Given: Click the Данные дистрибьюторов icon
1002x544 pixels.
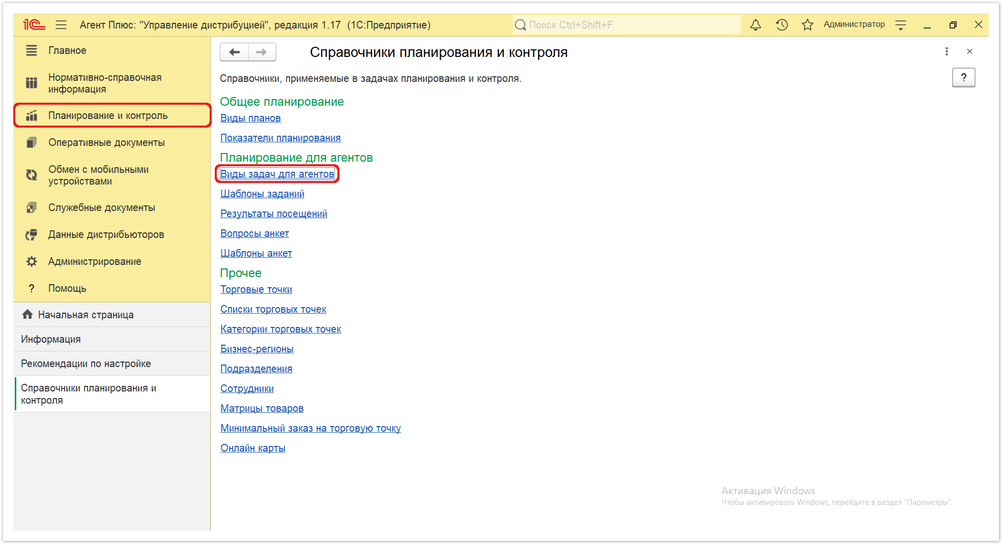Looking at the screenshot, I should tap(32, 234).
